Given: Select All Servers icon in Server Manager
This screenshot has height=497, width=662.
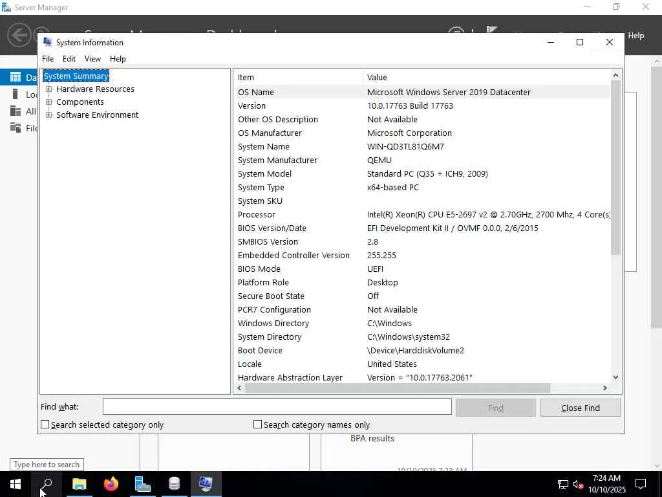Looking at the screenshot, I should click(x=16, y=111).
